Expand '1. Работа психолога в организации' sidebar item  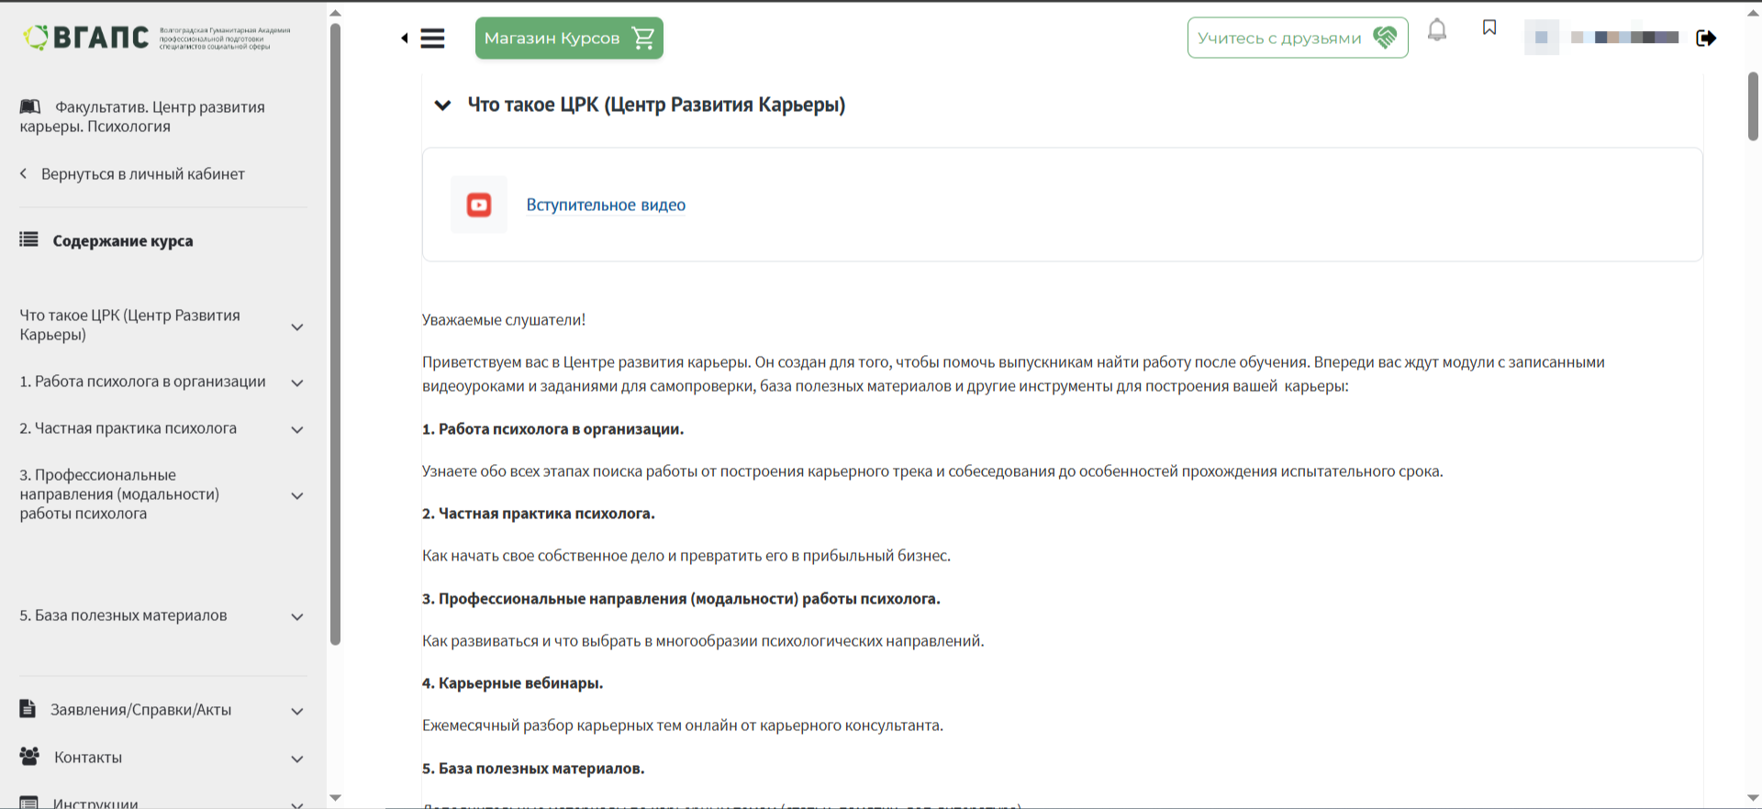tap(296, 382)
